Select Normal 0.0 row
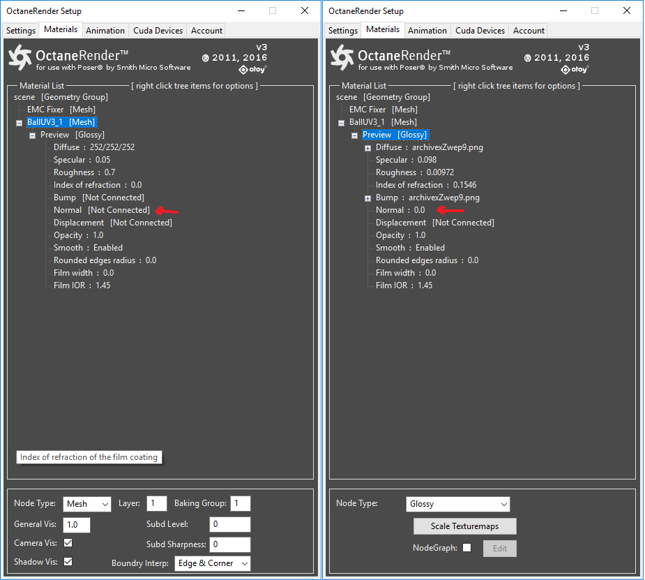645x580 pixels. pos(400,210)
